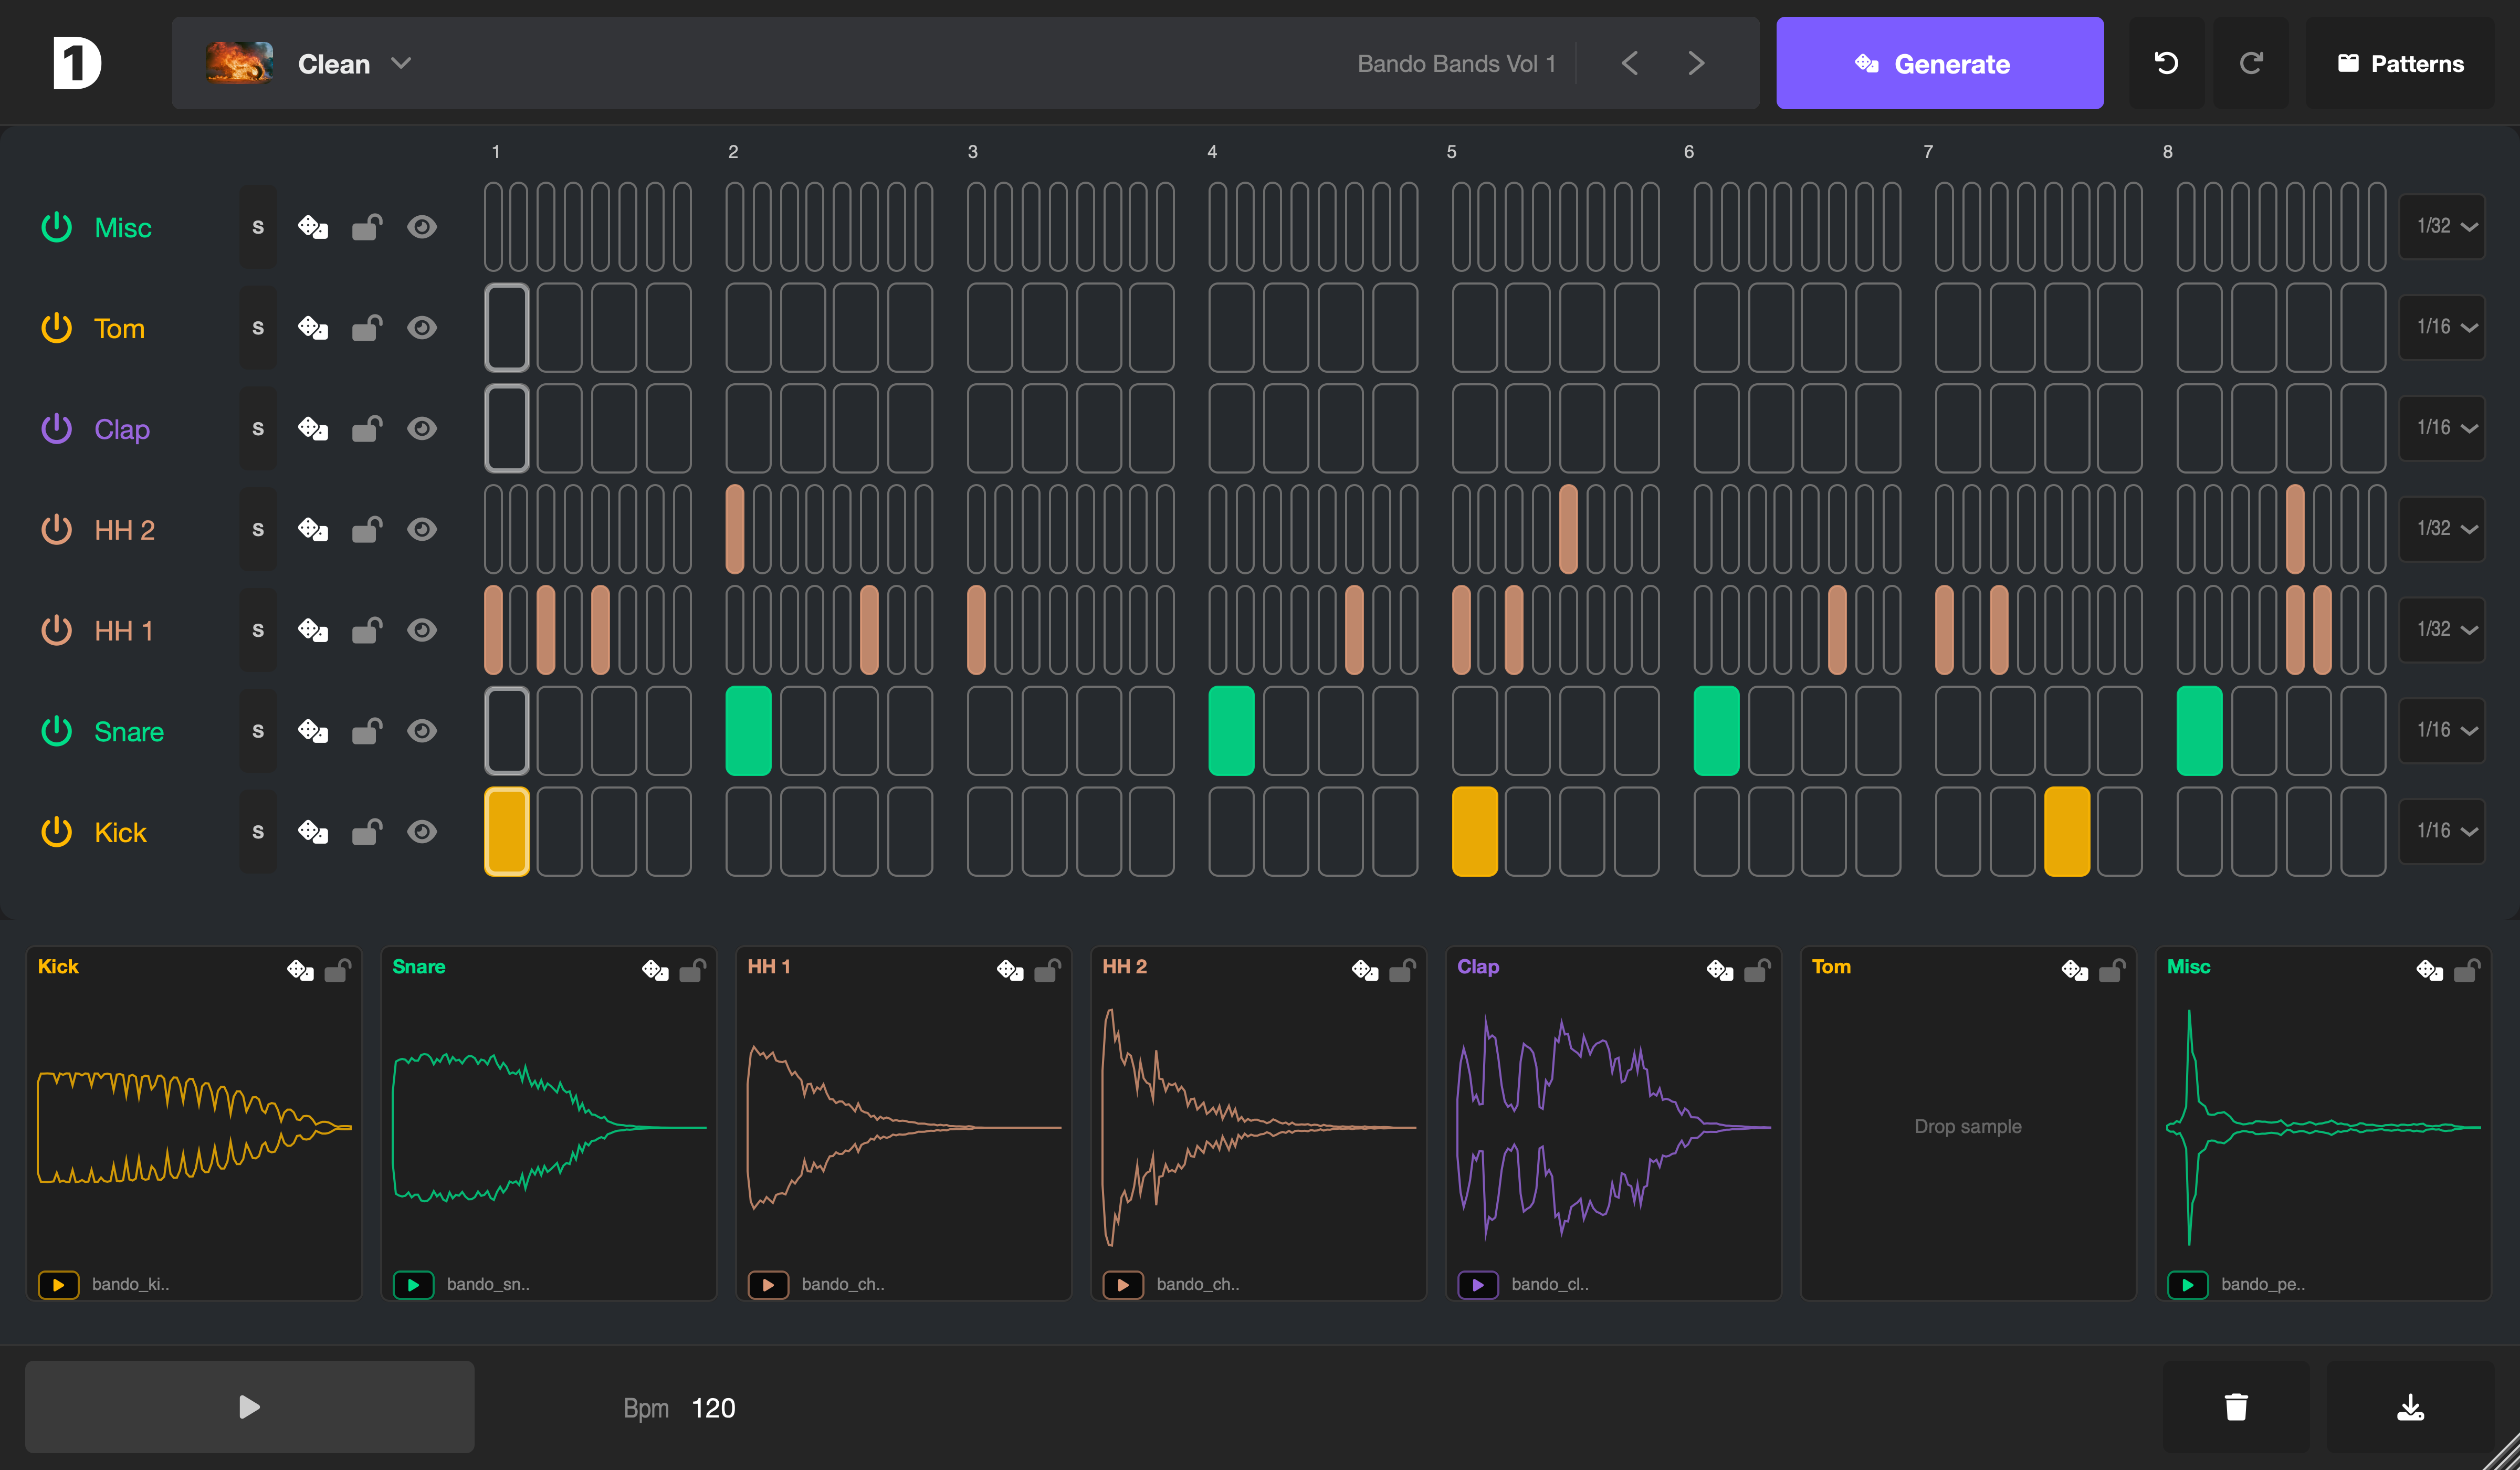Expand the Clean kit dropdown
The image size is (2520, 1470).
click(401, 63)
